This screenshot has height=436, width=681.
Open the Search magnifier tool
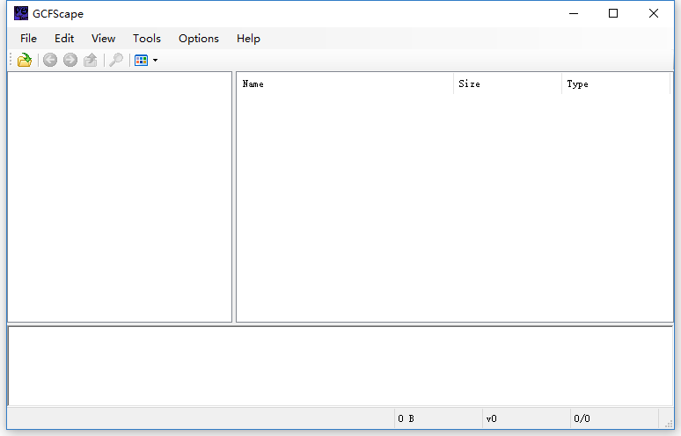116,60
